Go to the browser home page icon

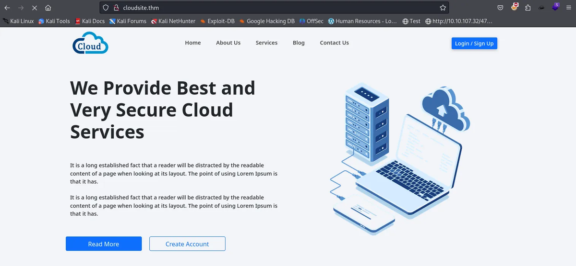pos(48,8)
